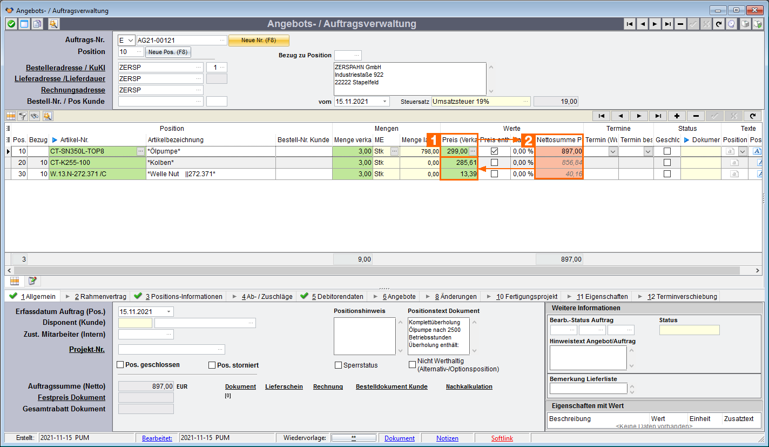Image resolution: width=769 pixels, height=447 pixels.
Task: Open Termin (Wunsch) dropdown in Ölpumpe row
Action: click(613, 151)
